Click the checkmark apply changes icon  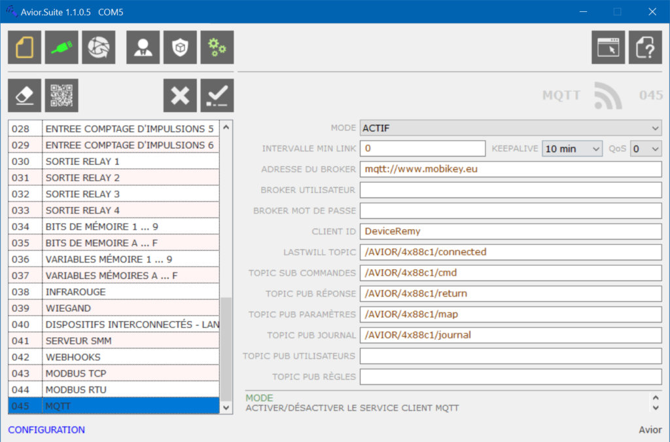[x=217, y=96]
